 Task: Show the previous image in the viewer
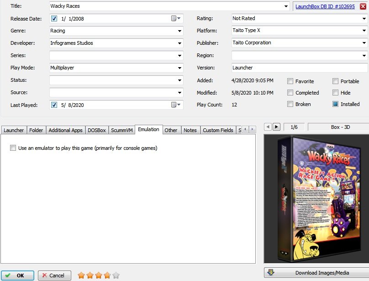[x=268, y=127]
